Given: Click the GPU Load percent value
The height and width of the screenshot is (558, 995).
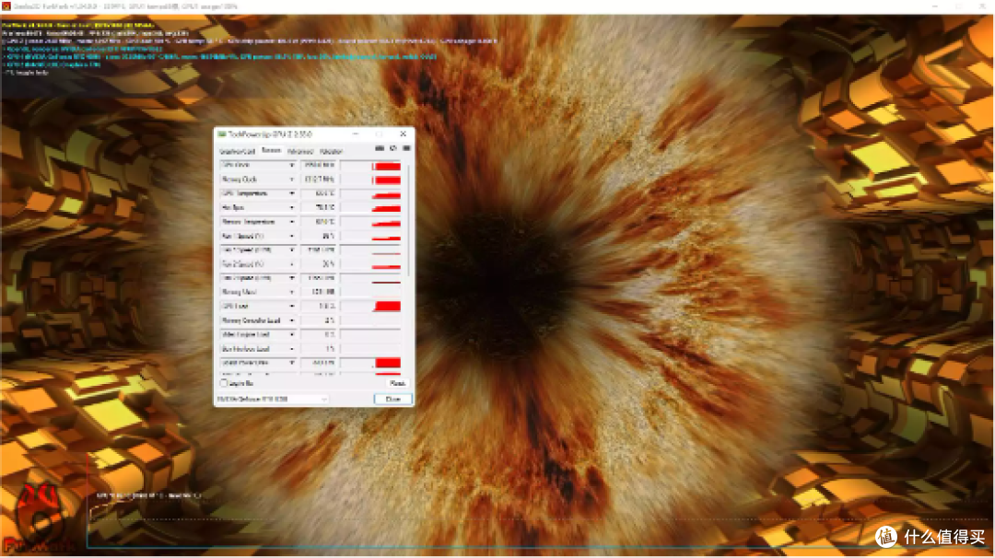Looking at the screenshot, I should (x=319, y=307).
